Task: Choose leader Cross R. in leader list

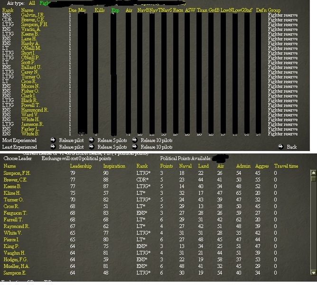Action: 11,206
